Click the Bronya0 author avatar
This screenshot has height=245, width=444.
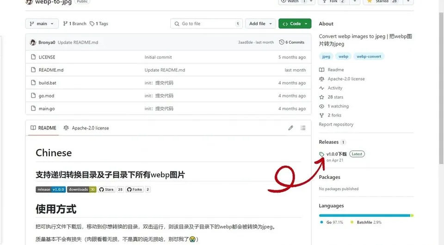pyautogui.click(x=33, y=43)
